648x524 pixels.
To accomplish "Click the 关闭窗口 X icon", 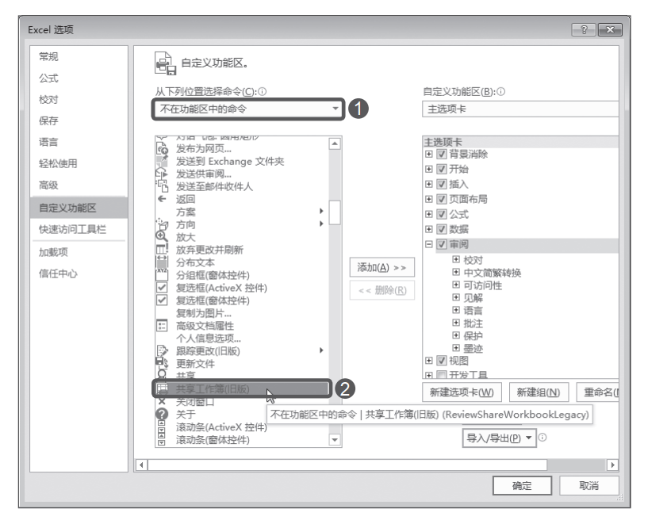I will (x=162, y=401).
